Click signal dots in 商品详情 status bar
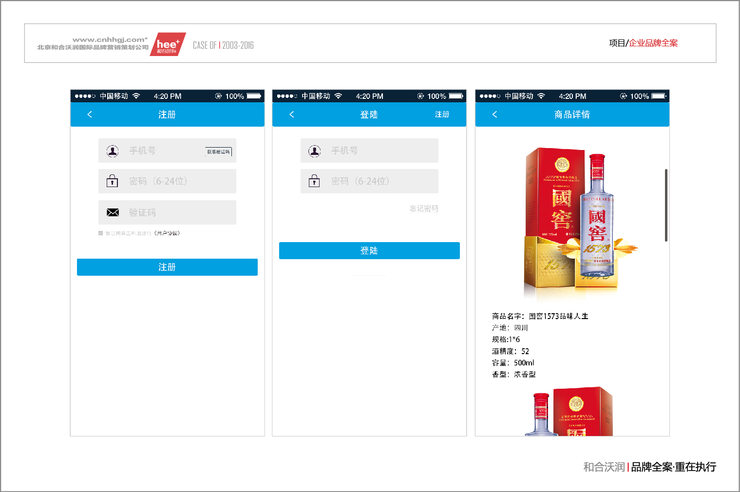The width and height of the screenshot is (740, 492). click(x=490, y=96)
